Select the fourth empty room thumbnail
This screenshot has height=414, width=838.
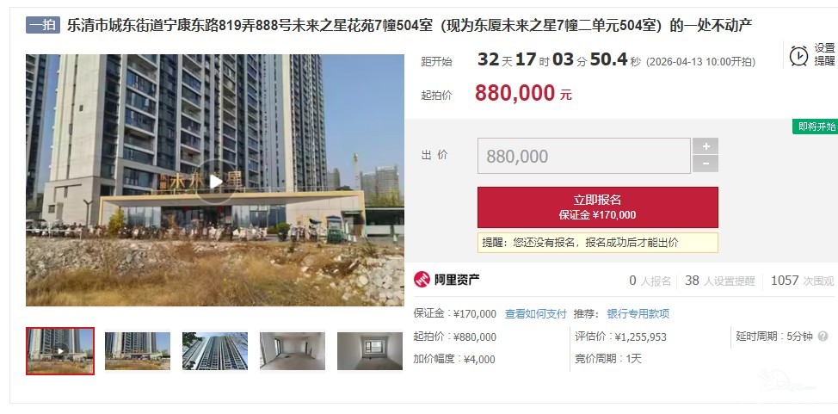(293, 351)
